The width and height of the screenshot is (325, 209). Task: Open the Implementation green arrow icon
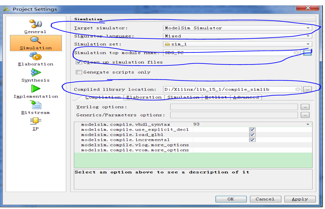(x=36, y=89)
